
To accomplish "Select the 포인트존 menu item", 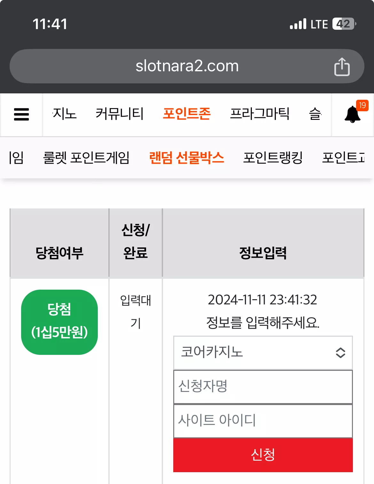I will point(187,114).
